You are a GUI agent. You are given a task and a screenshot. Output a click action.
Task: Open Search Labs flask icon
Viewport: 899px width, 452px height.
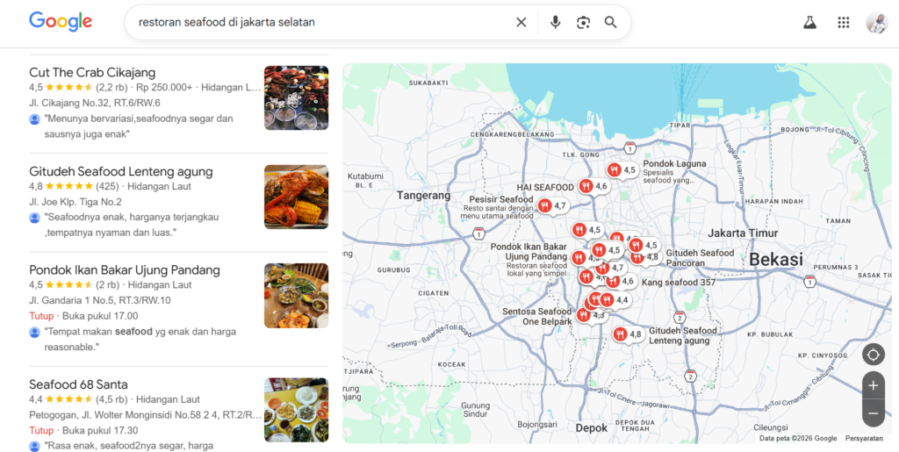(809, 22)
